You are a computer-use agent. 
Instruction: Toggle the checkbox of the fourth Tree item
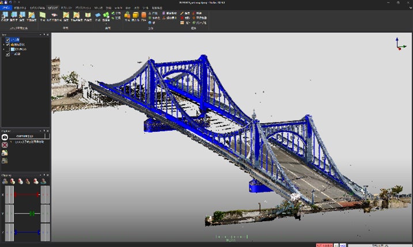point(7,54)
